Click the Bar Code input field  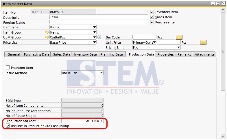[144, 37]
